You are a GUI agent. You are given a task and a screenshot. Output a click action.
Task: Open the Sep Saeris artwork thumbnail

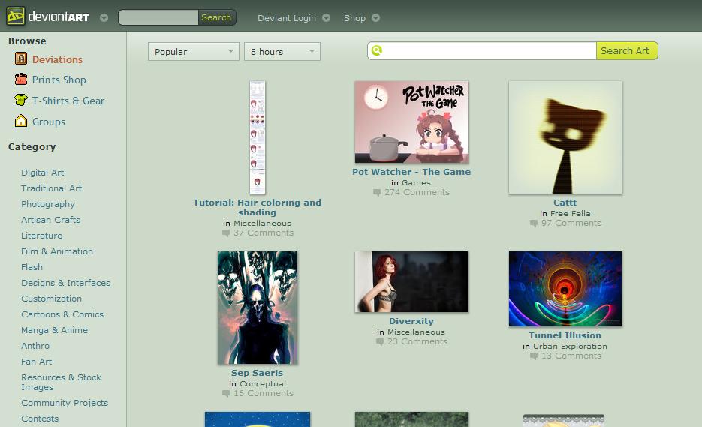pyautogui.click(x=258, y=308)
